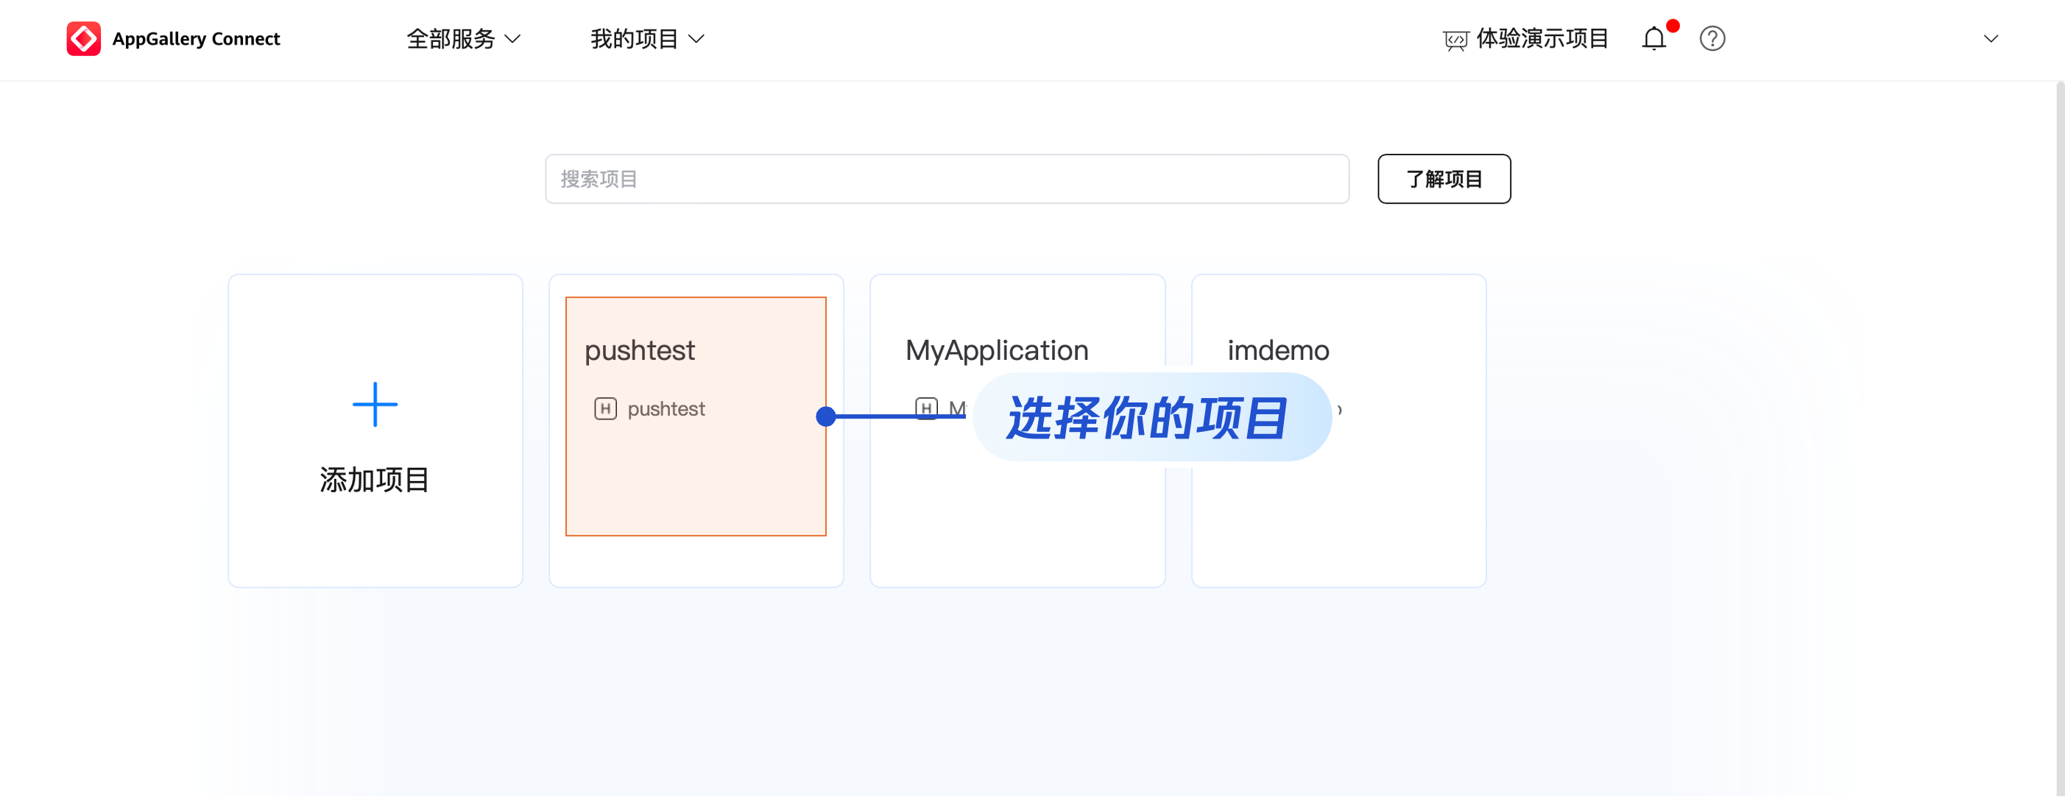2065x799 pixels.
Task: Focus the 搜索项目 search field
Action: click(947, 179)
